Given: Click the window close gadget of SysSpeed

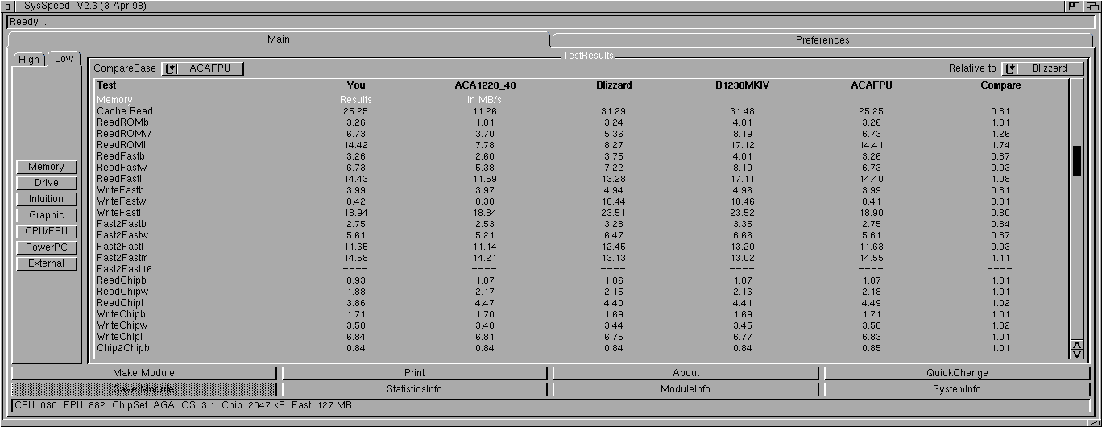Looking at the screenshot, I should click(x=8, y=6).
